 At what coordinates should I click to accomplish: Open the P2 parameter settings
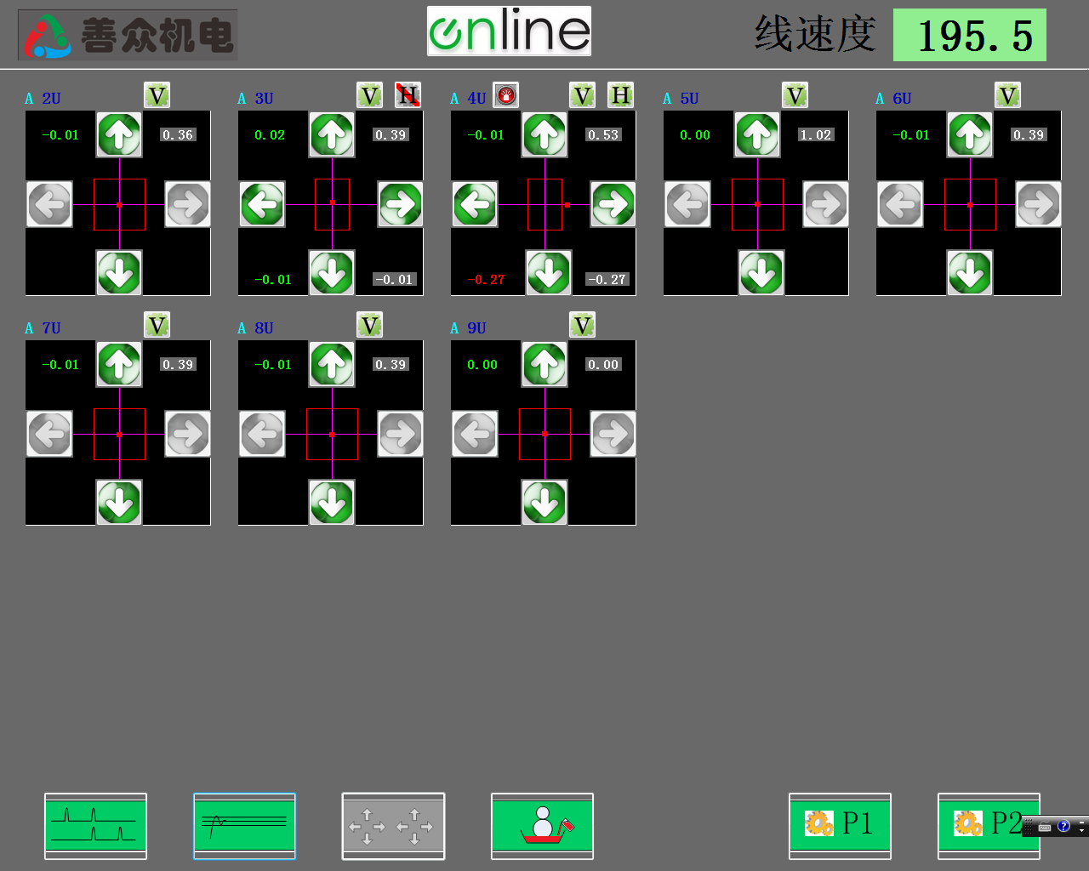click(987, 826)
